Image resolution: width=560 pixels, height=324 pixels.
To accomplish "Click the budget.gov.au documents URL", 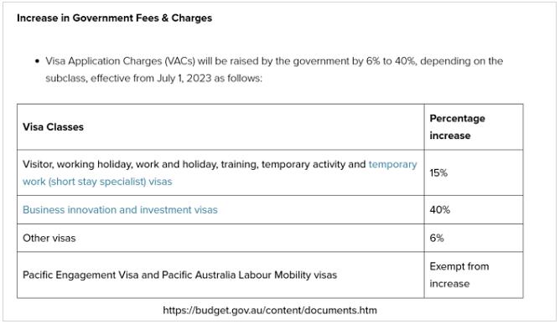I will [270, 310].
